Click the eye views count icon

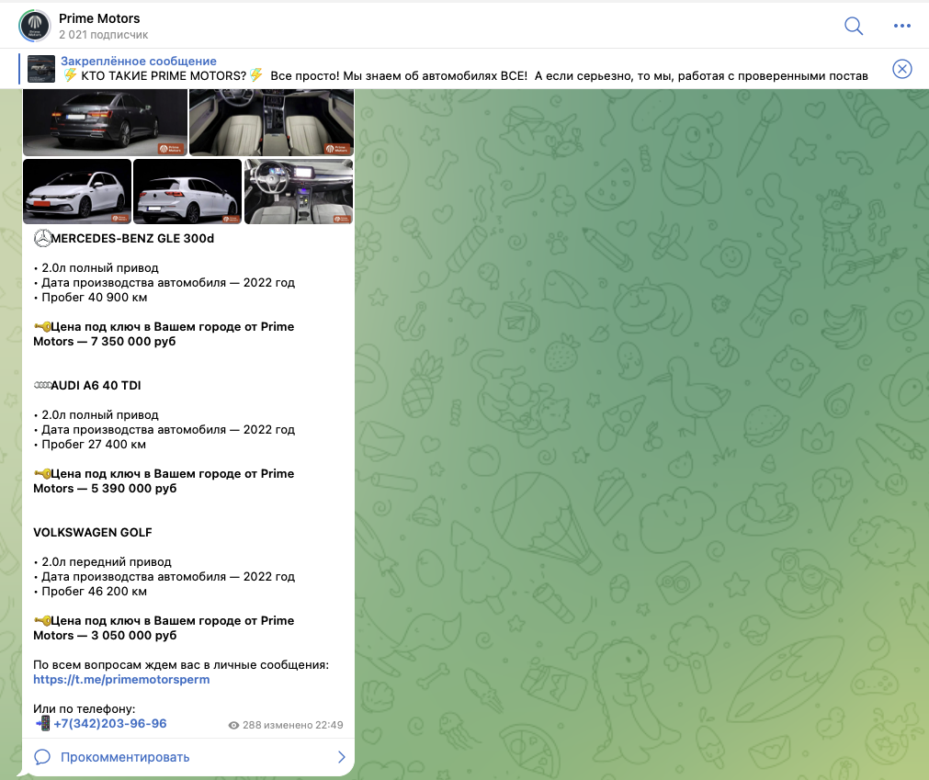click(233, 726)
